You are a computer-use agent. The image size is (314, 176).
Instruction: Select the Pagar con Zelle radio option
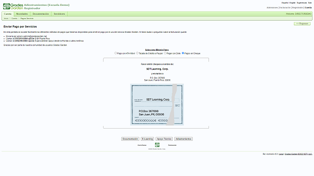(x=165, y=53)
